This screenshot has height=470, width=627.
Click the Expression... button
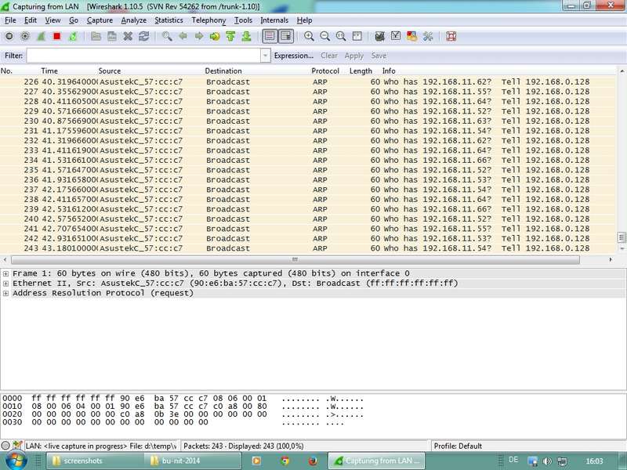293,56
